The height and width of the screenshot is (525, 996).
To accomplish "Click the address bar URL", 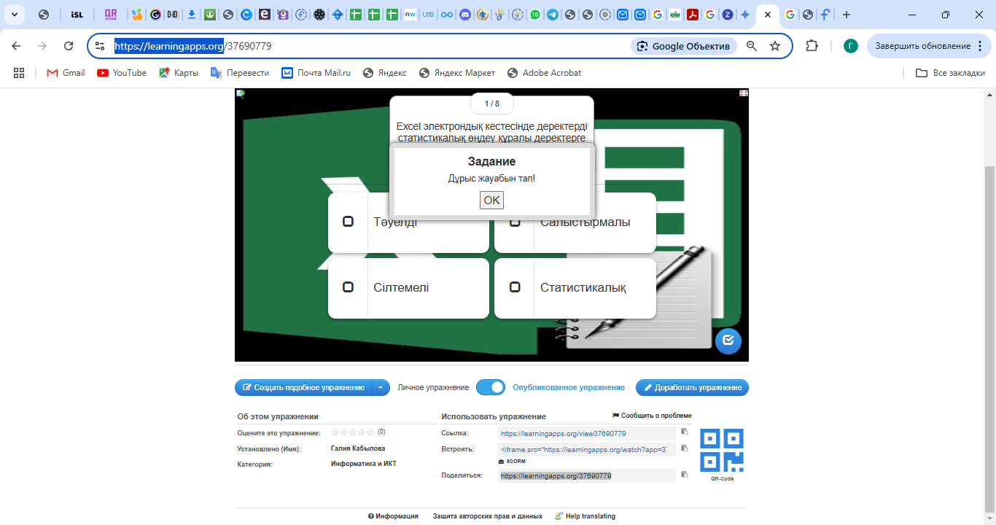I will 193,46.
